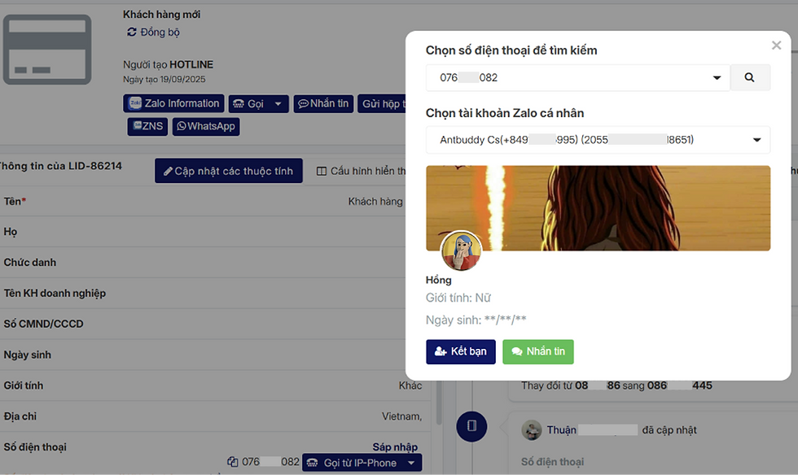798x475 pixels.
Task: Close the Zalo search dialog
Action: click(776, 46)
